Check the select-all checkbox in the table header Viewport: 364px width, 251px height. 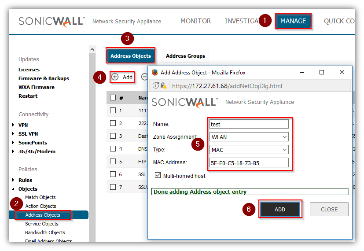(x=113, y=98)
